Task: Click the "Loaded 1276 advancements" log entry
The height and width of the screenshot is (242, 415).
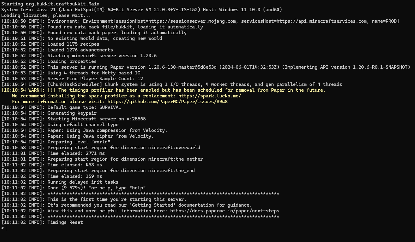Action: coord(80,50)
